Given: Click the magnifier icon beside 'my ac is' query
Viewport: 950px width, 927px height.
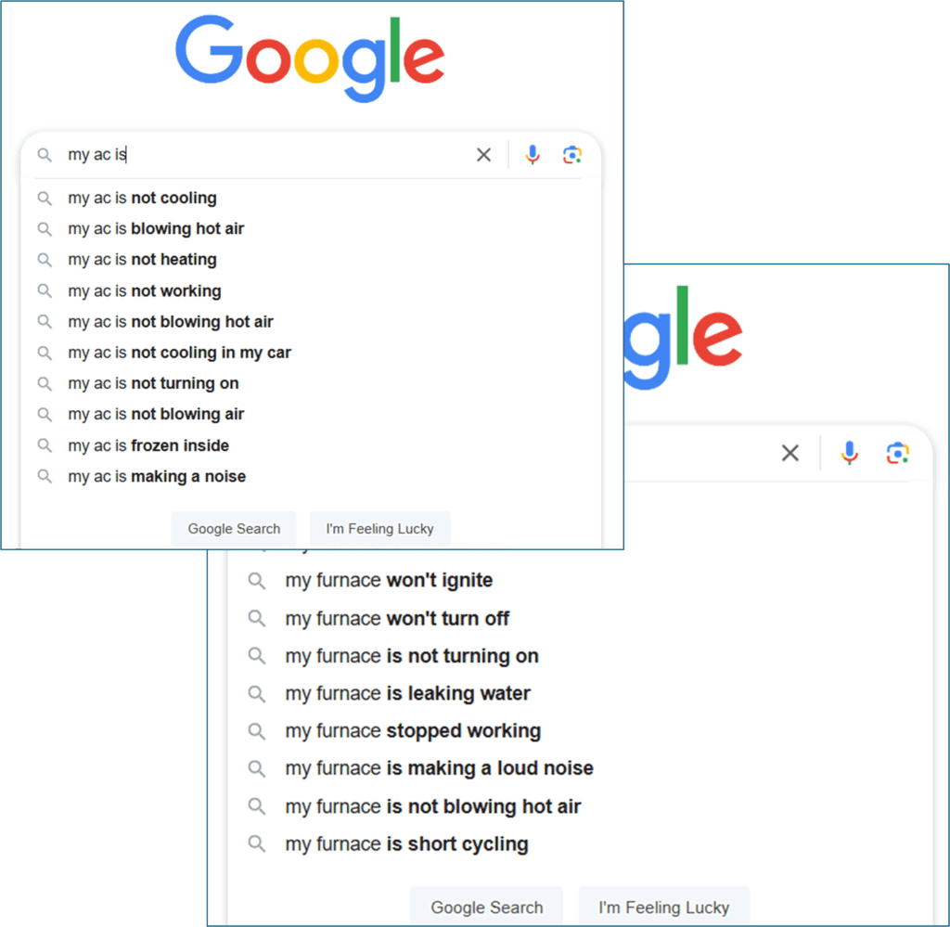Looking at the screenshot, I should point(45,155).
